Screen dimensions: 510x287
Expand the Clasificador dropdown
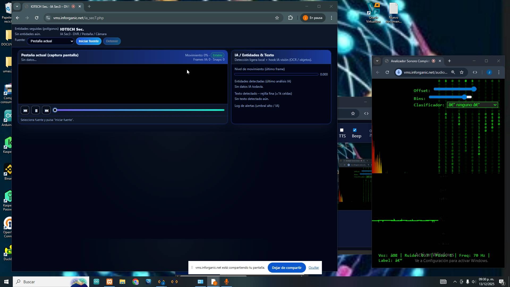coord(472,105)
